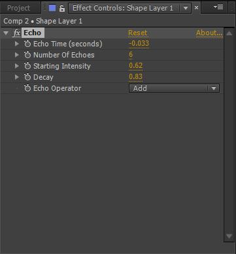
Task: Toggle the Echo fx effect switch
Action: click(x=16, y=33)
